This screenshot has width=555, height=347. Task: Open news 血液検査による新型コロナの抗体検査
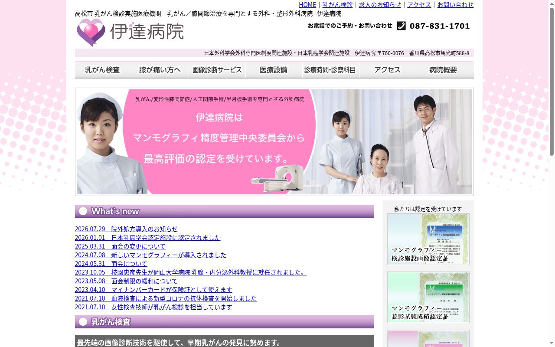[x=166, y=298]
